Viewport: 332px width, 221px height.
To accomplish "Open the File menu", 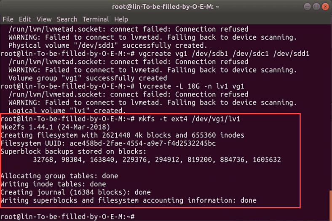I will [8, 19].
